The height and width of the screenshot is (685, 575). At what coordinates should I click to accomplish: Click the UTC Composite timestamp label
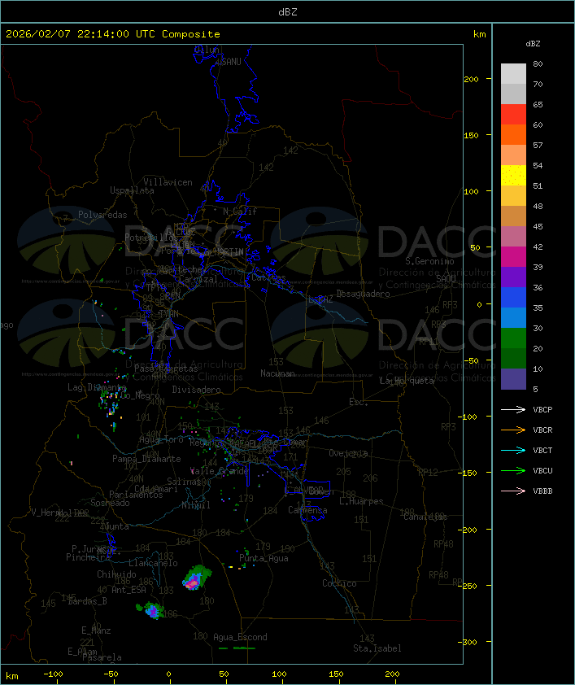113,34
